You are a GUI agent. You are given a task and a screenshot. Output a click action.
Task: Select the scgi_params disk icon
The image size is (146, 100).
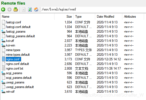(x=3, y=73)
